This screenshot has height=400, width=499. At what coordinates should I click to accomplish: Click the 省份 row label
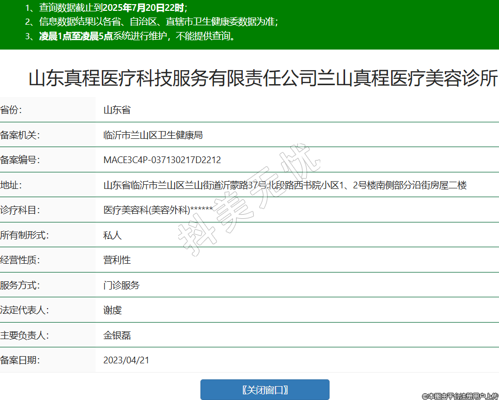point(11,110)
